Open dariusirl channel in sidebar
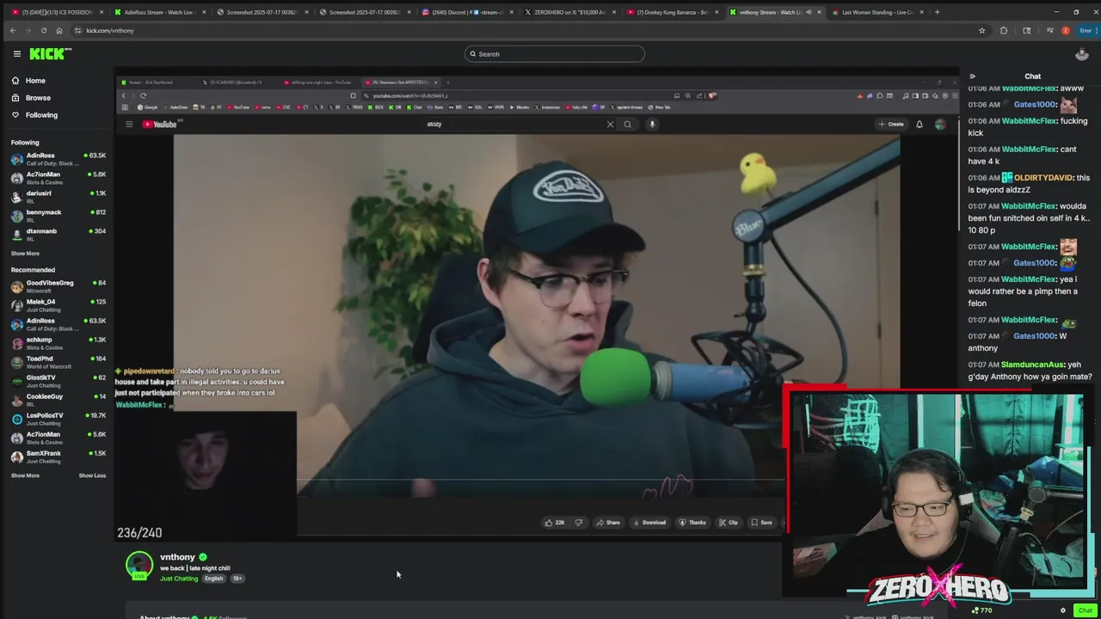Viewport: 1101px width, 619px height. pyautogui.click(x=58, y=197)
